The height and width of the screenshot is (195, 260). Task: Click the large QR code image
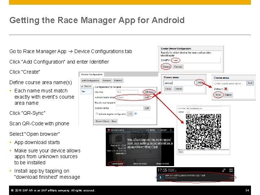[x=203, y=131]
